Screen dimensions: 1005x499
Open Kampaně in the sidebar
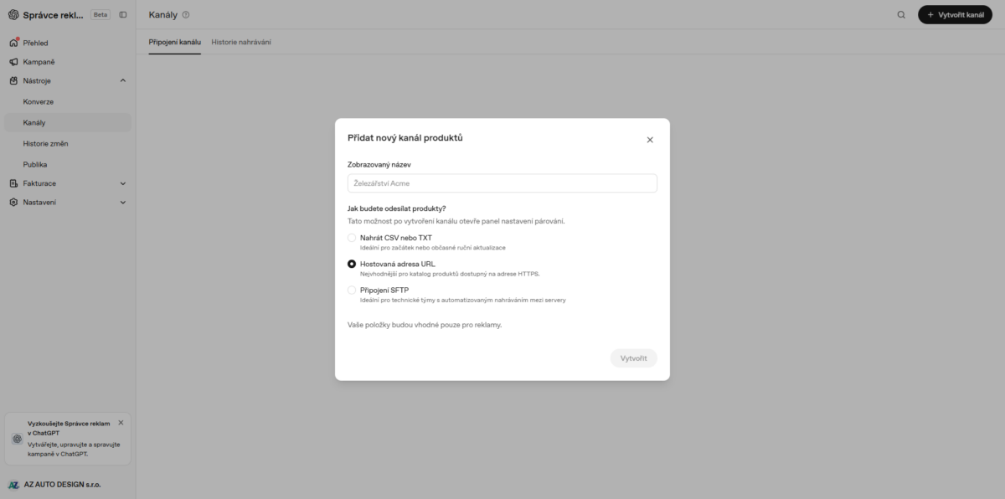(x=67, y=62)
